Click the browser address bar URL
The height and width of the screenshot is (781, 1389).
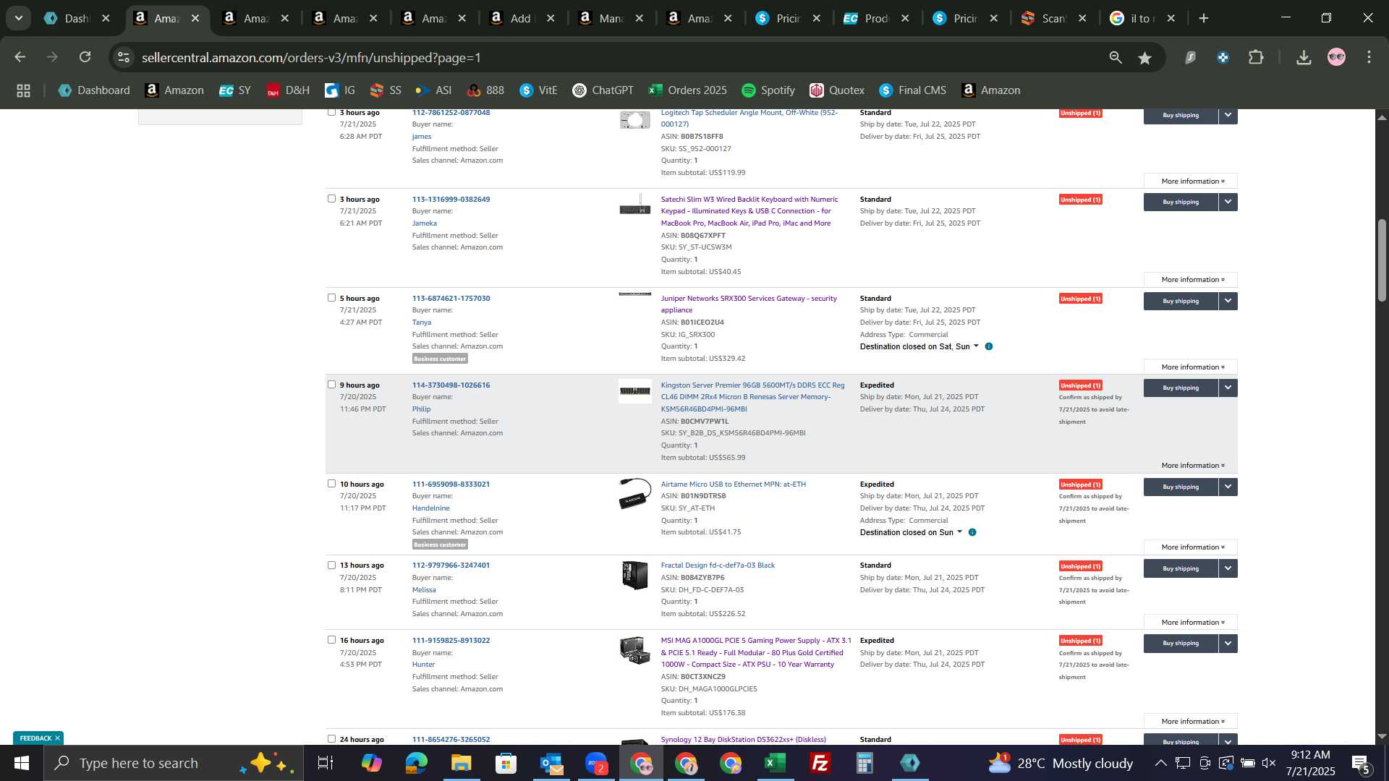pyautogui.click(x=311, y=58)
